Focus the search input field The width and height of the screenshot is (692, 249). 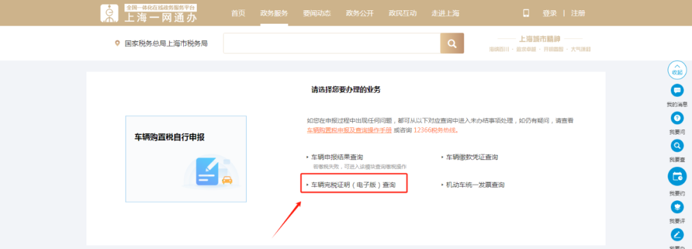332,43
